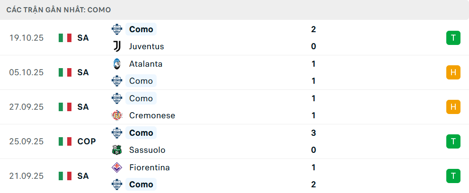469x193 pixels.
Task: Click orange H badge for Cremonese match
Action: coord(453,107)
